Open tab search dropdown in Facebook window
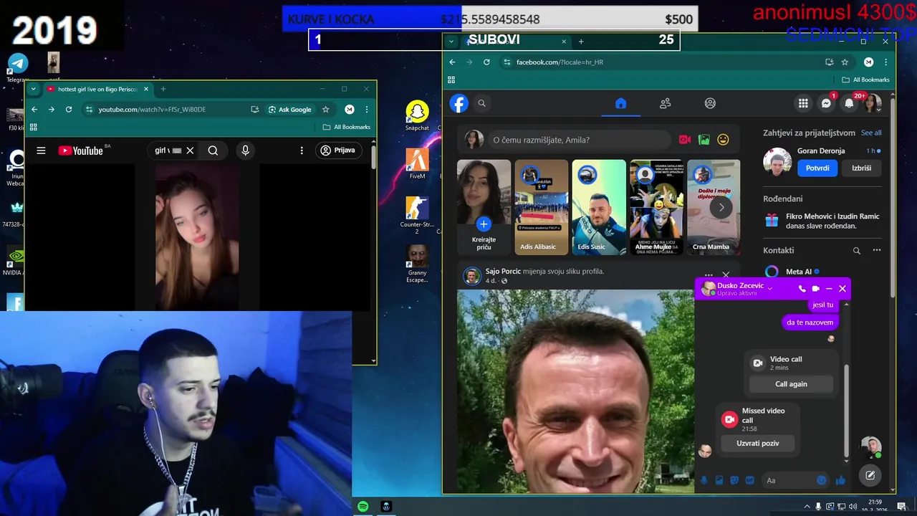Viewport: 917px width, 516px height. (451, 42)
